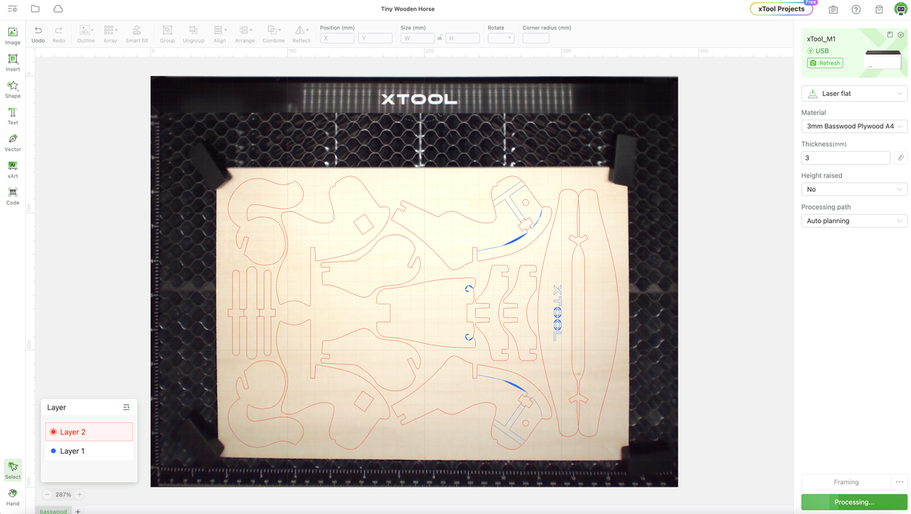Expand the Processing path Auto planning dropdown
This screenshot has width=911, height=514.
[x=854, y=220]
